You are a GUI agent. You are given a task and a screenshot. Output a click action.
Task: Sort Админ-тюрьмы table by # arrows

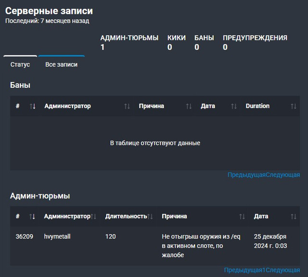(32, 217)
